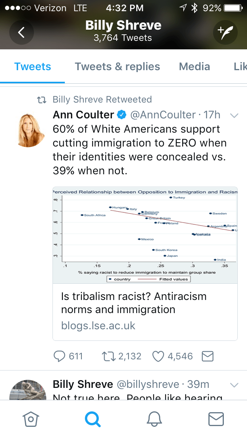The image size is (247, 438).
Task: View the scatter plot chart image
Action: (145, 235)
